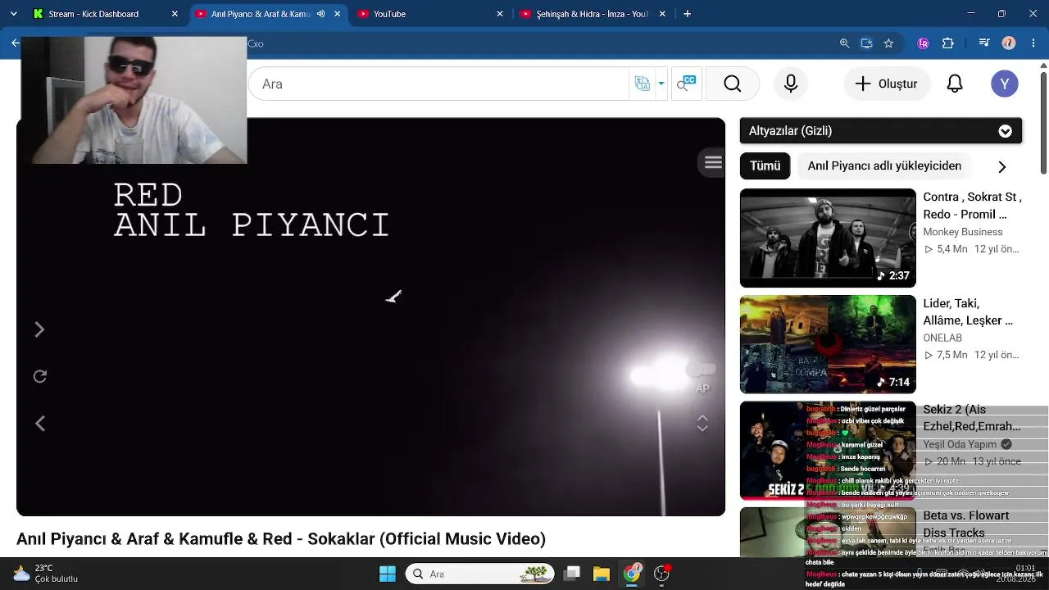The width and height of the screenshot is (1049, 590).
Task: Mute audio on the Anıl Piyancı tab
Action: click(x=320, y=14)
